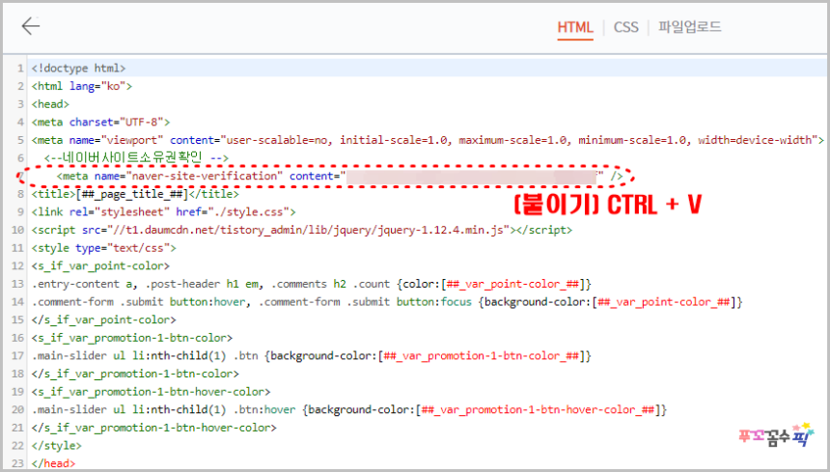830x472 pixels.
Task: Select the html lang="ko" line
Action: [81, 86]
